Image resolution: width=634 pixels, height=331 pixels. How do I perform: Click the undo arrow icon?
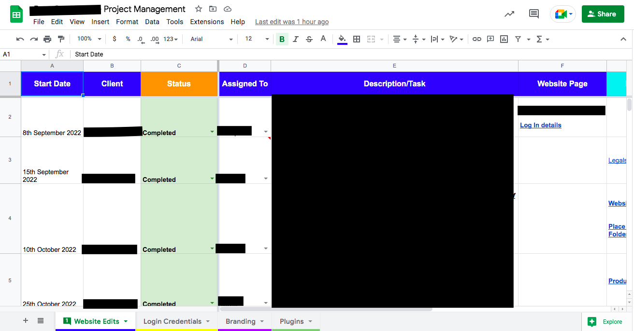point(20,39)
